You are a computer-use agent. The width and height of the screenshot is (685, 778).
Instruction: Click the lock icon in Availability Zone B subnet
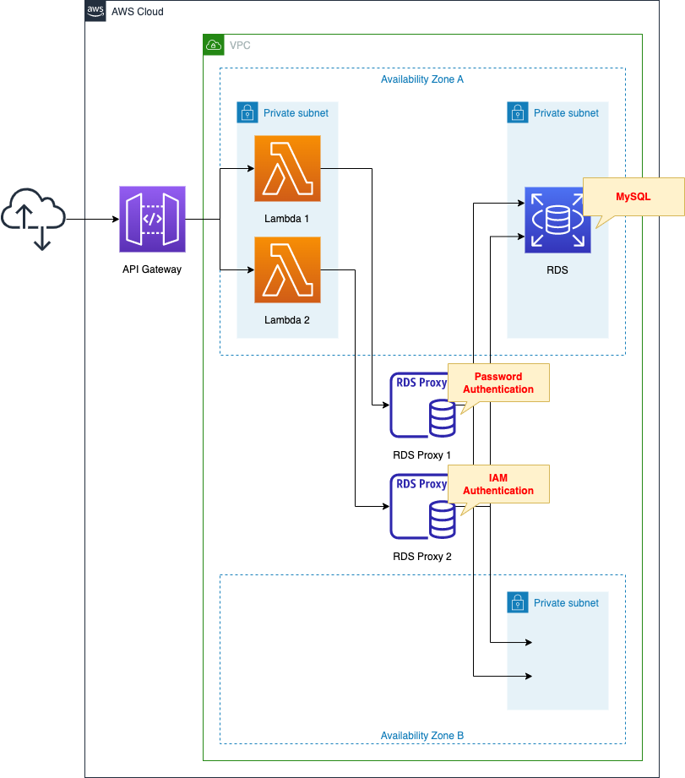point(517,602)
